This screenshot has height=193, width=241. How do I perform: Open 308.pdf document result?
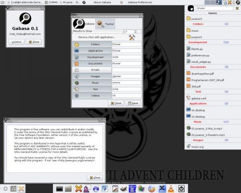point(194,86)
